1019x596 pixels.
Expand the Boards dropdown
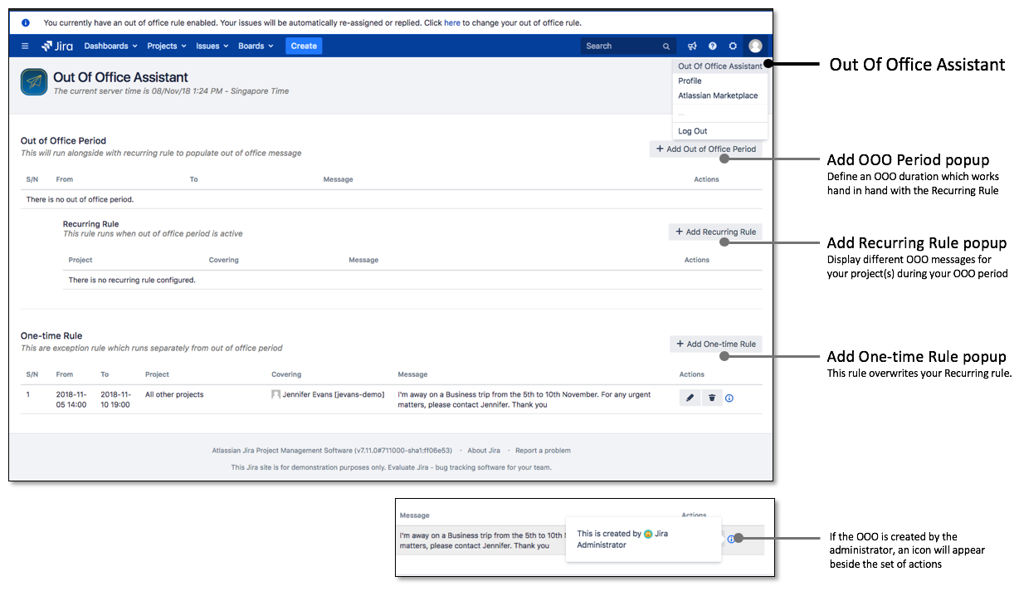click(x=256, y=46)
